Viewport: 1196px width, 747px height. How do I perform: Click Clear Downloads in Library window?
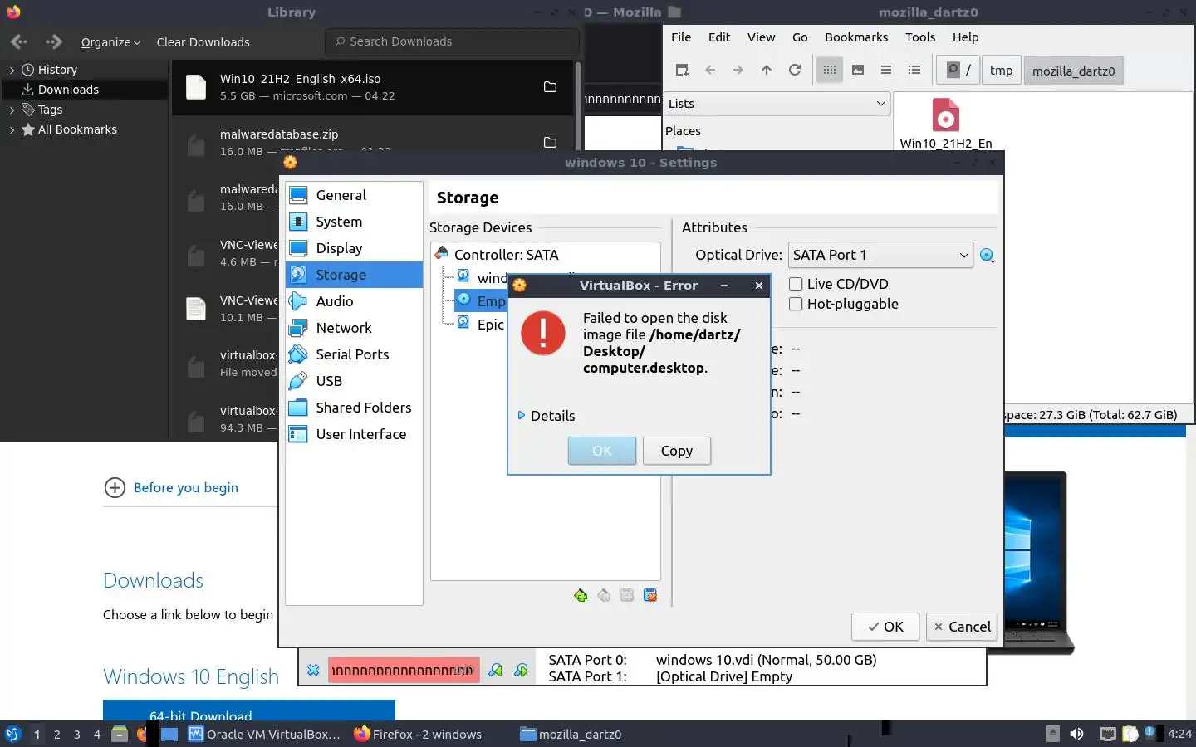point(203,42)
